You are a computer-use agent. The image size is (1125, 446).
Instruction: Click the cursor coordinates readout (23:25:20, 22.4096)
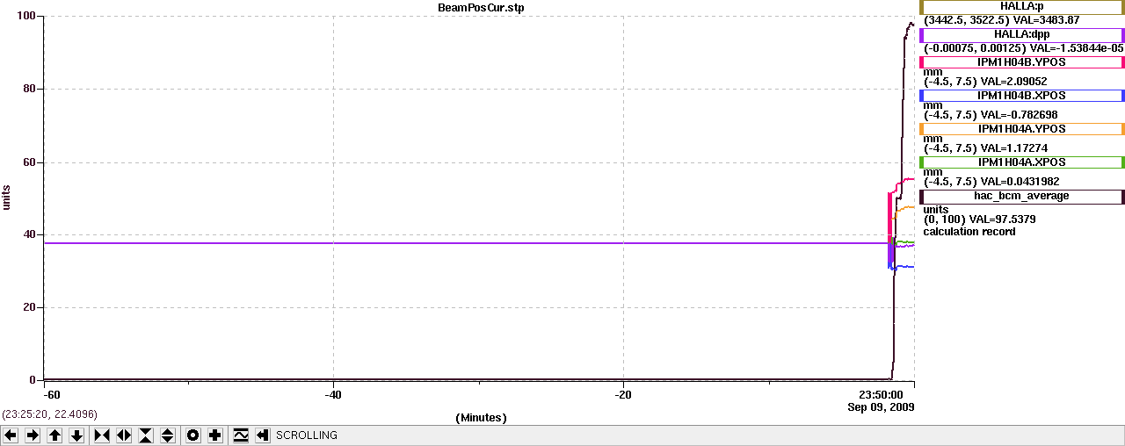click(x=50, y=414)
